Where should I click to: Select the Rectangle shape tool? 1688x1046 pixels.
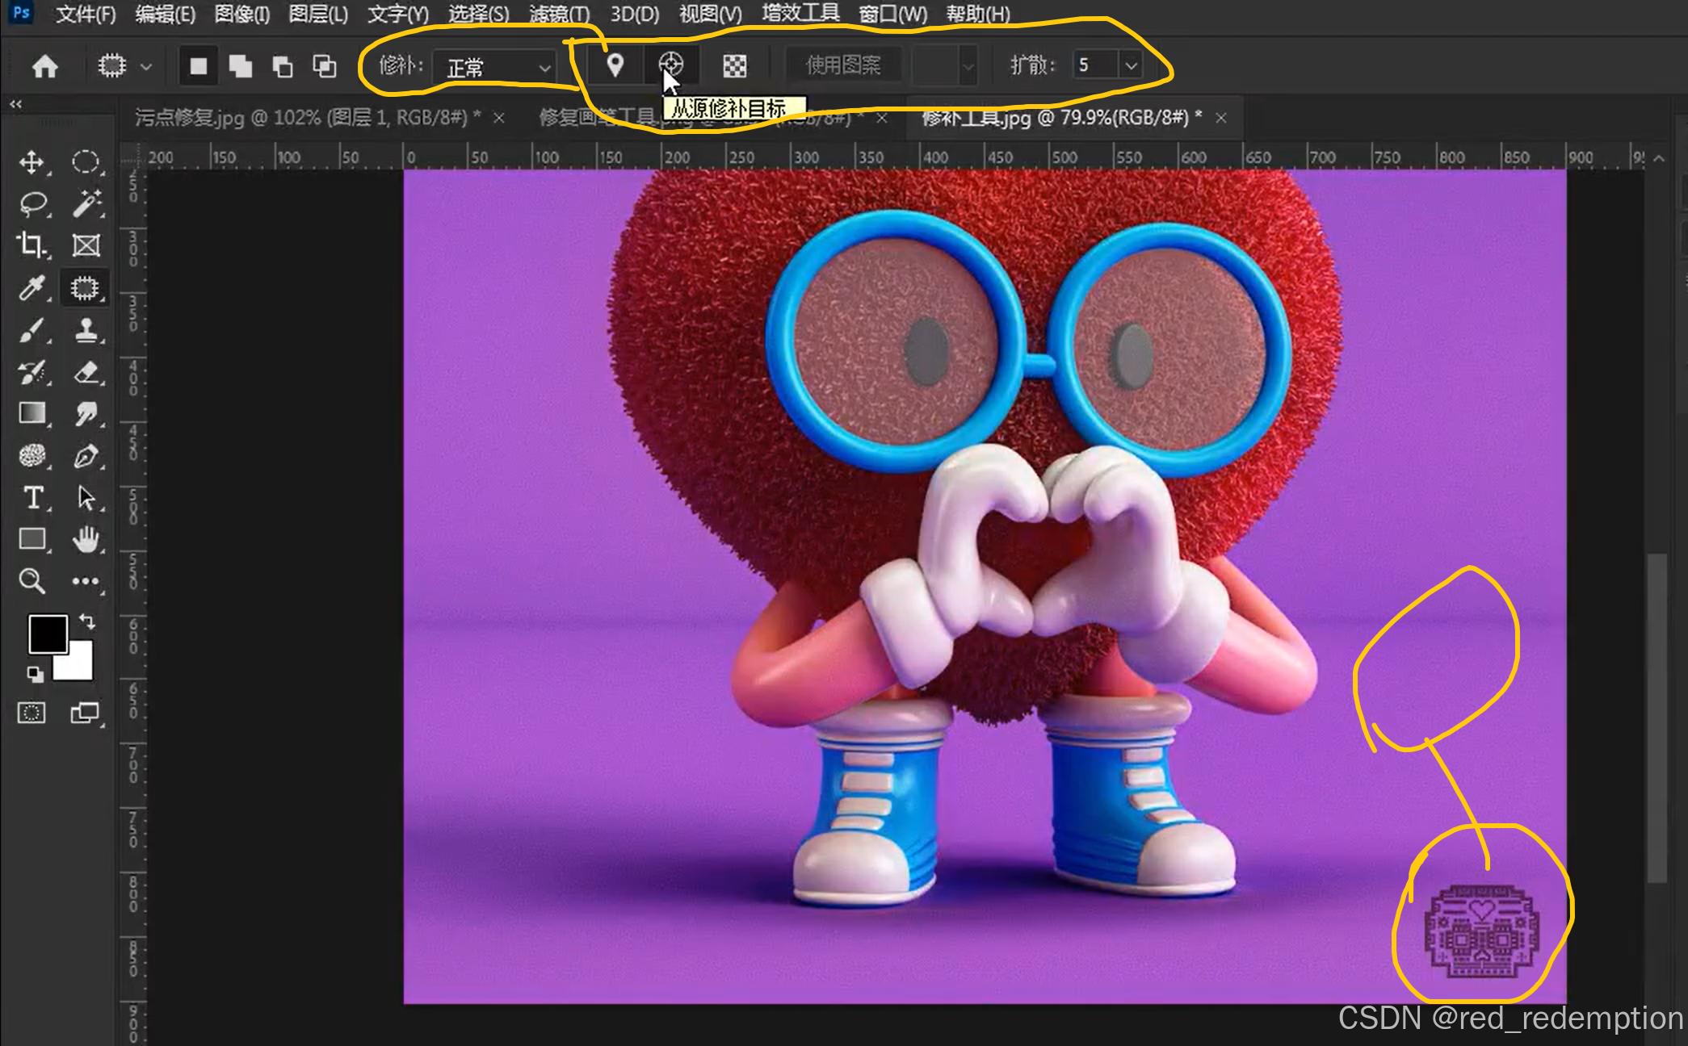[32, 539]
